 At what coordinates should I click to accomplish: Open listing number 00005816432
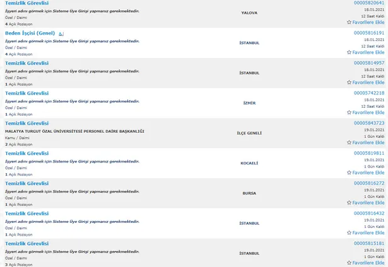368,213
